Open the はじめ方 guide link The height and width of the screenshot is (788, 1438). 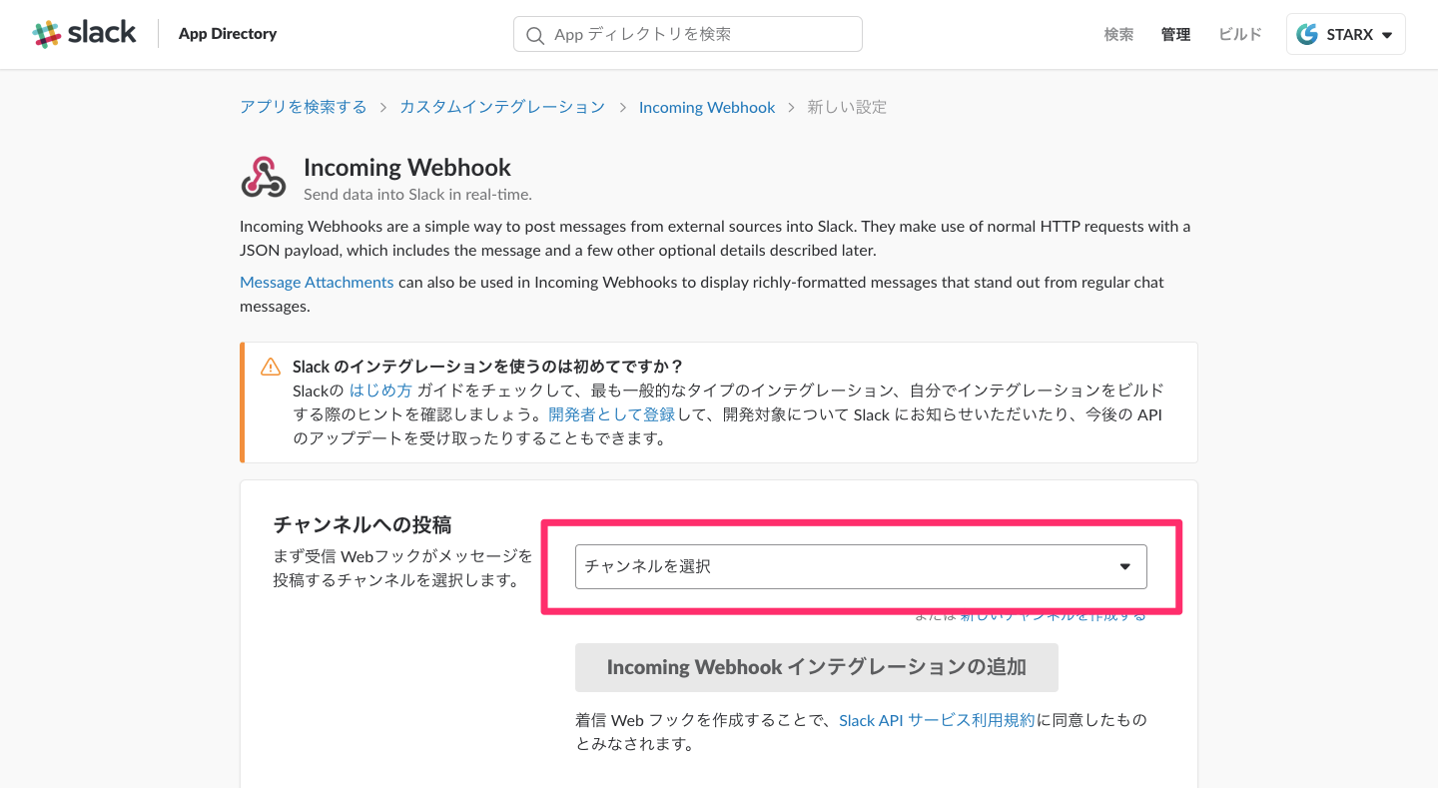380,390
